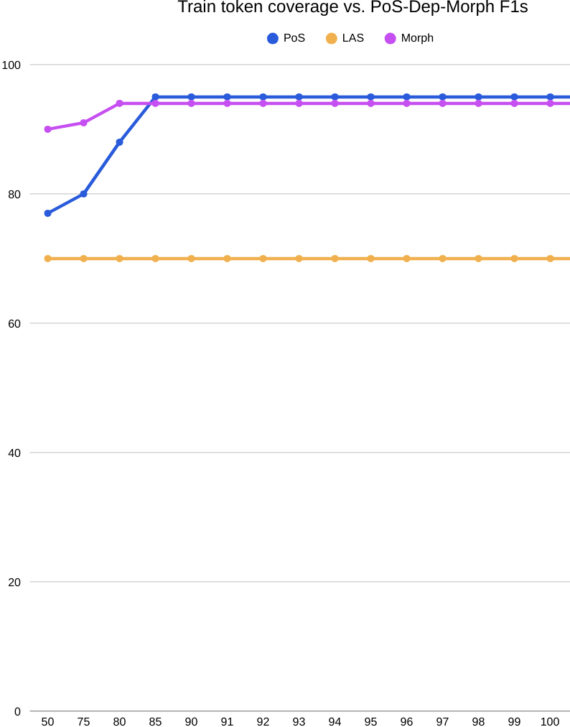Image resolution: width=570 pixels, height=727 pixels.
Task: Click the x-axis label 85
Action: [156, 721]
